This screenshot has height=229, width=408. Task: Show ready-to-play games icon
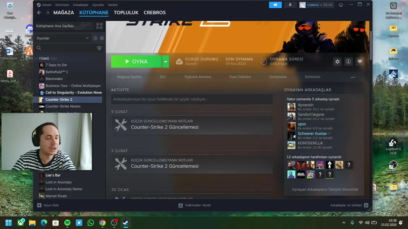coord(102,38)
